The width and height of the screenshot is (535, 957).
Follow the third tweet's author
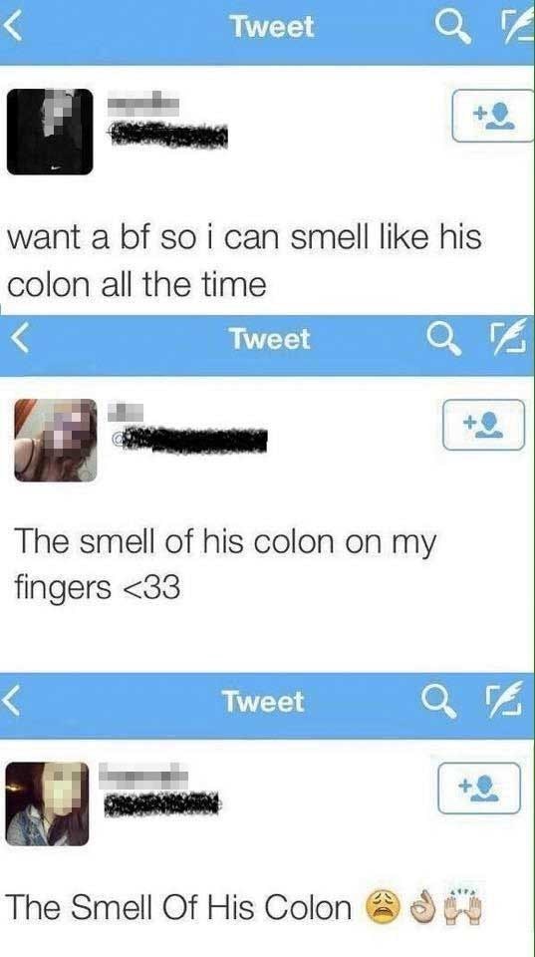479,788
